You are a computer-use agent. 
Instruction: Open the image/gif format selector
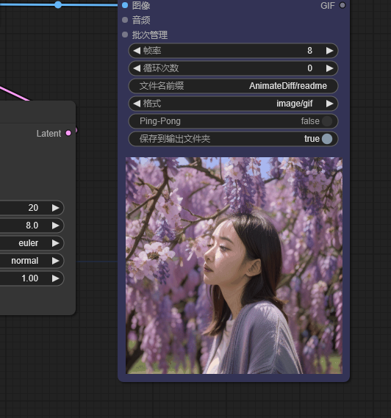pyautogui.click(x=233, y=104)
